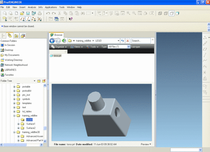Open Network Neighborhood folder
This screenshot has height=152, width=210.
point(14,65)
